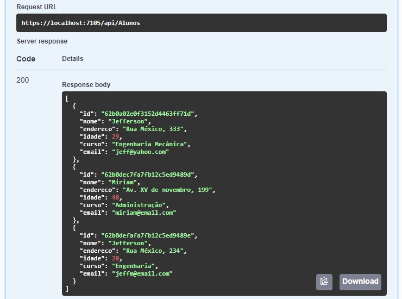Image resolution: width=402 pixels, height=299 pixels.
Task: Click the Response body label
Action: (x=86, y=85)
